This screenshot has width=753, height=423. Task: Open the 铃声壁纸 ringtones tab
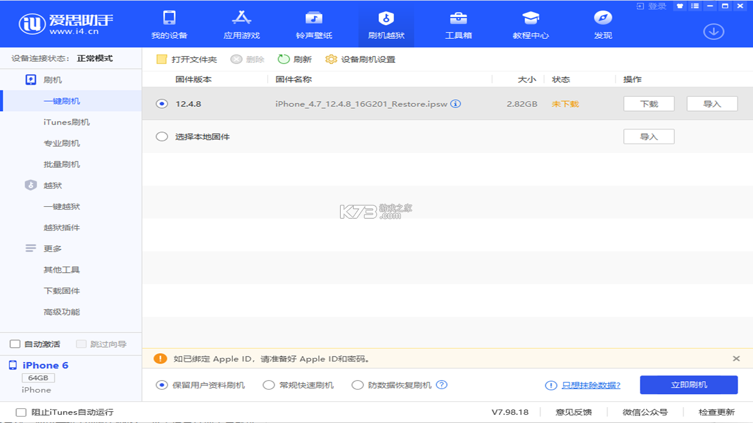click(314, 24)
